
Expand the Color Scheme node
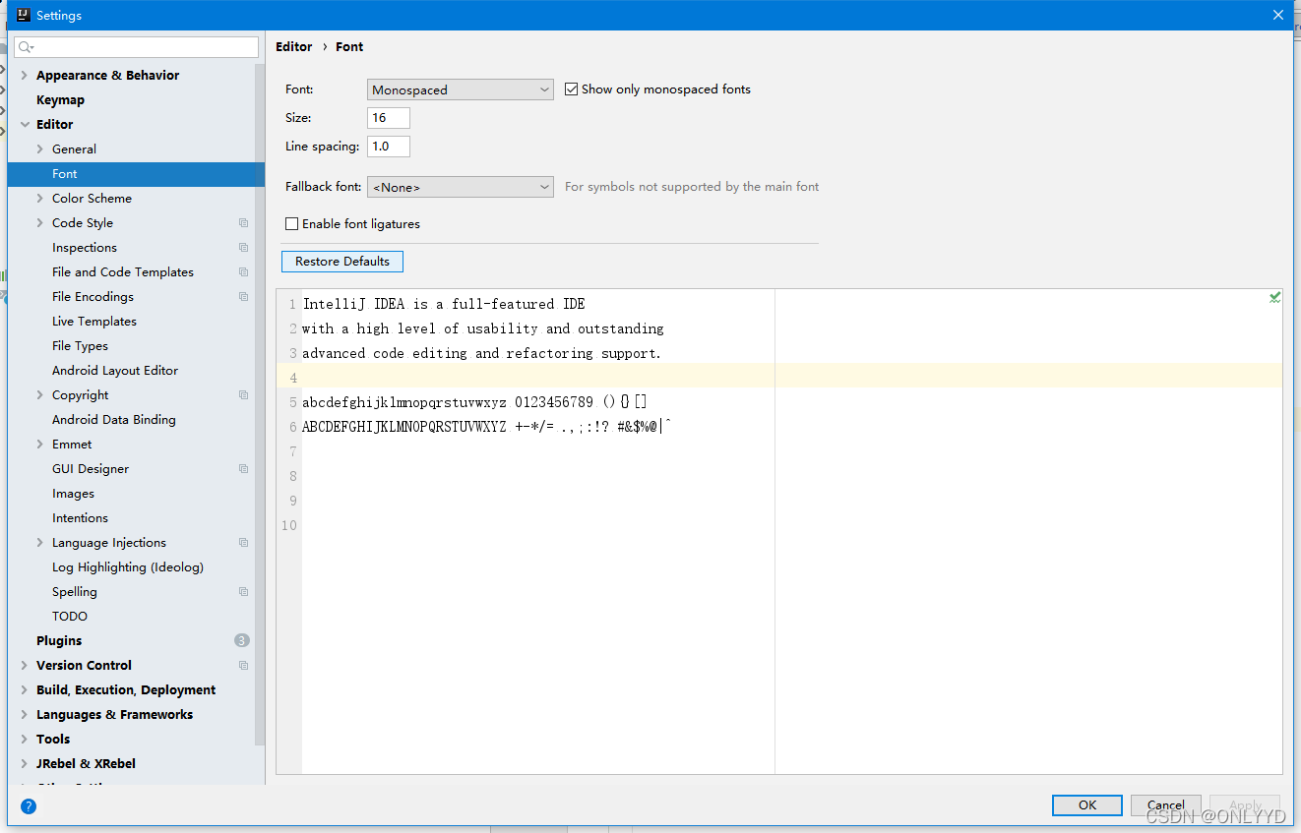click(x=40, y=199)
